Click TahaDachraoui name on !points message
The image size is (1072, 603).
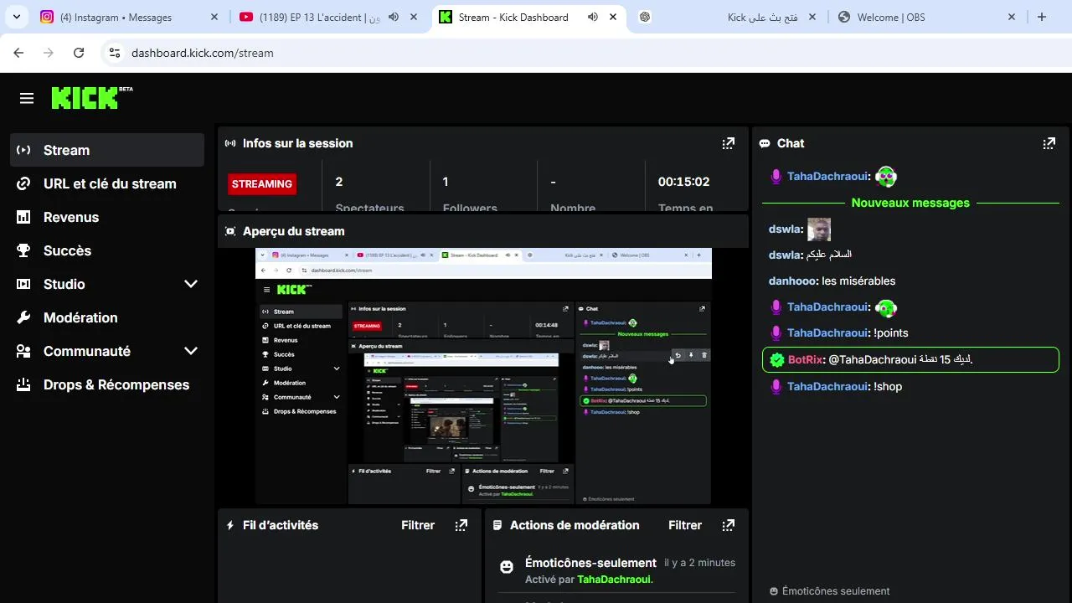point(827,332)
